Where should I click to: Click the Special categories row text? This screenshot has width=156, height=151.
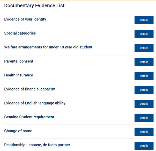pyautogui.click(x=20, y=33)
